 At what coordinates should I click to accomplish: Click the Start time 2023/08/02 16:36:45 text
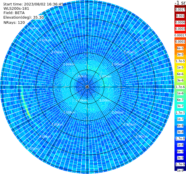pos(33,4)
